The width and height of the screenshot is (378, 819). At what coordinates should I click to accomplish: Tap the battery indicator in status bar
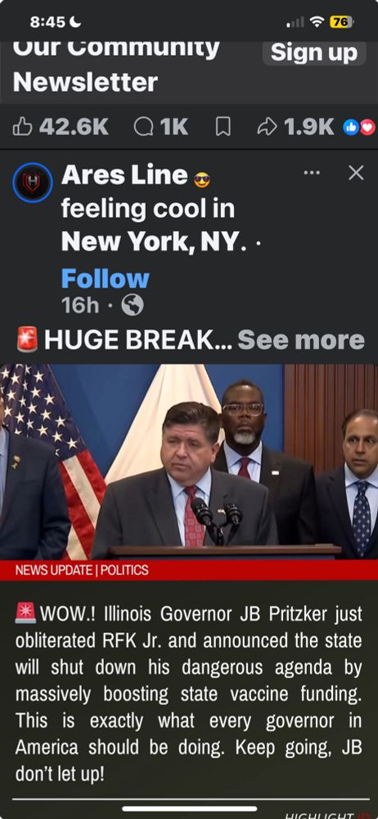click(341, 22)
